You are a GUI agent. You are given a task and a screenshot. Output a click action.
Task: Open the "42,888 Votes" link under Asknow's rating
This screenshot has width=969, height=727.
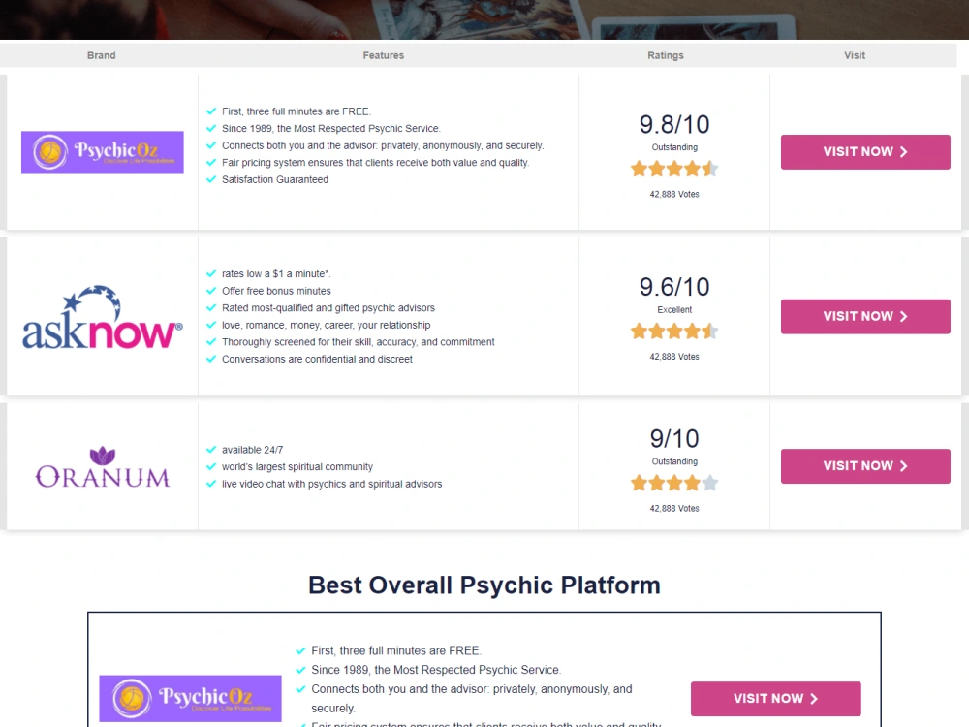coord(674,356)
